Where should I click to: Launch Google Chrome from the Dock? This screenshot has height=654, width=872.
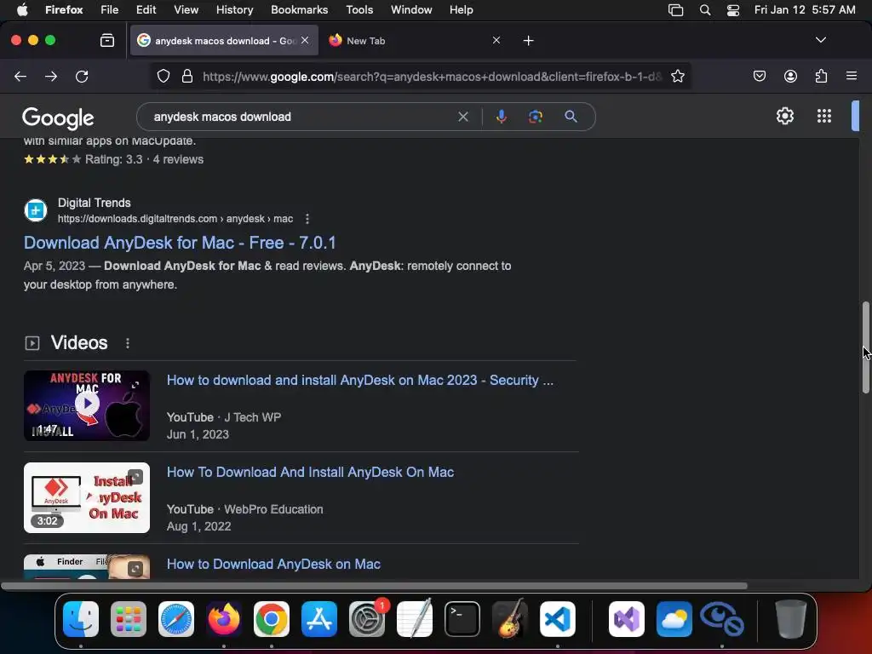(272, 619)
